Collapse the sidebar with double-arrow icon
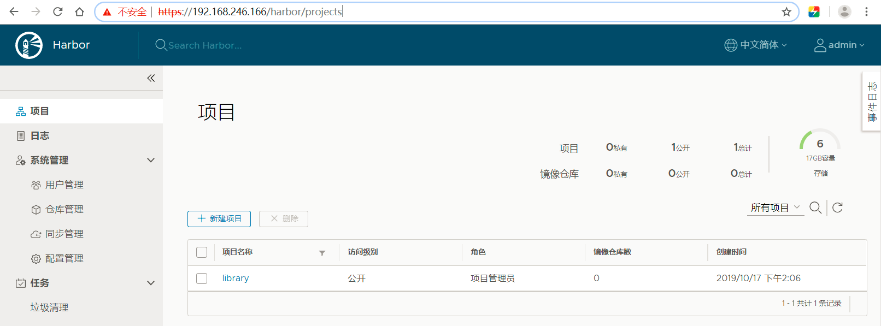This screenshot has width=881, height=326. tap(151, 78)
